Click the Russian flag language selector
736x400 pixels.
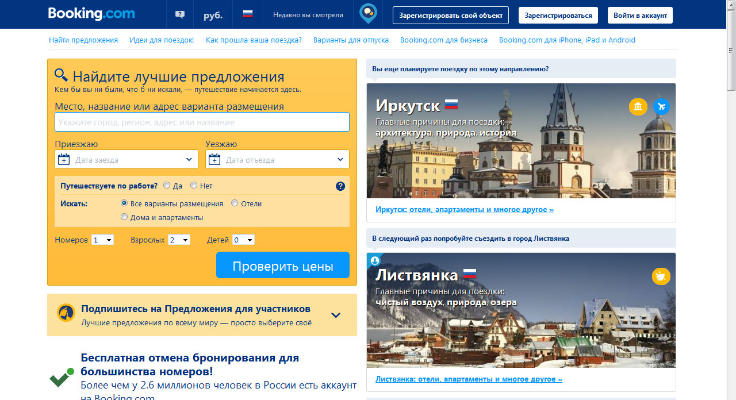pos(248,14)
